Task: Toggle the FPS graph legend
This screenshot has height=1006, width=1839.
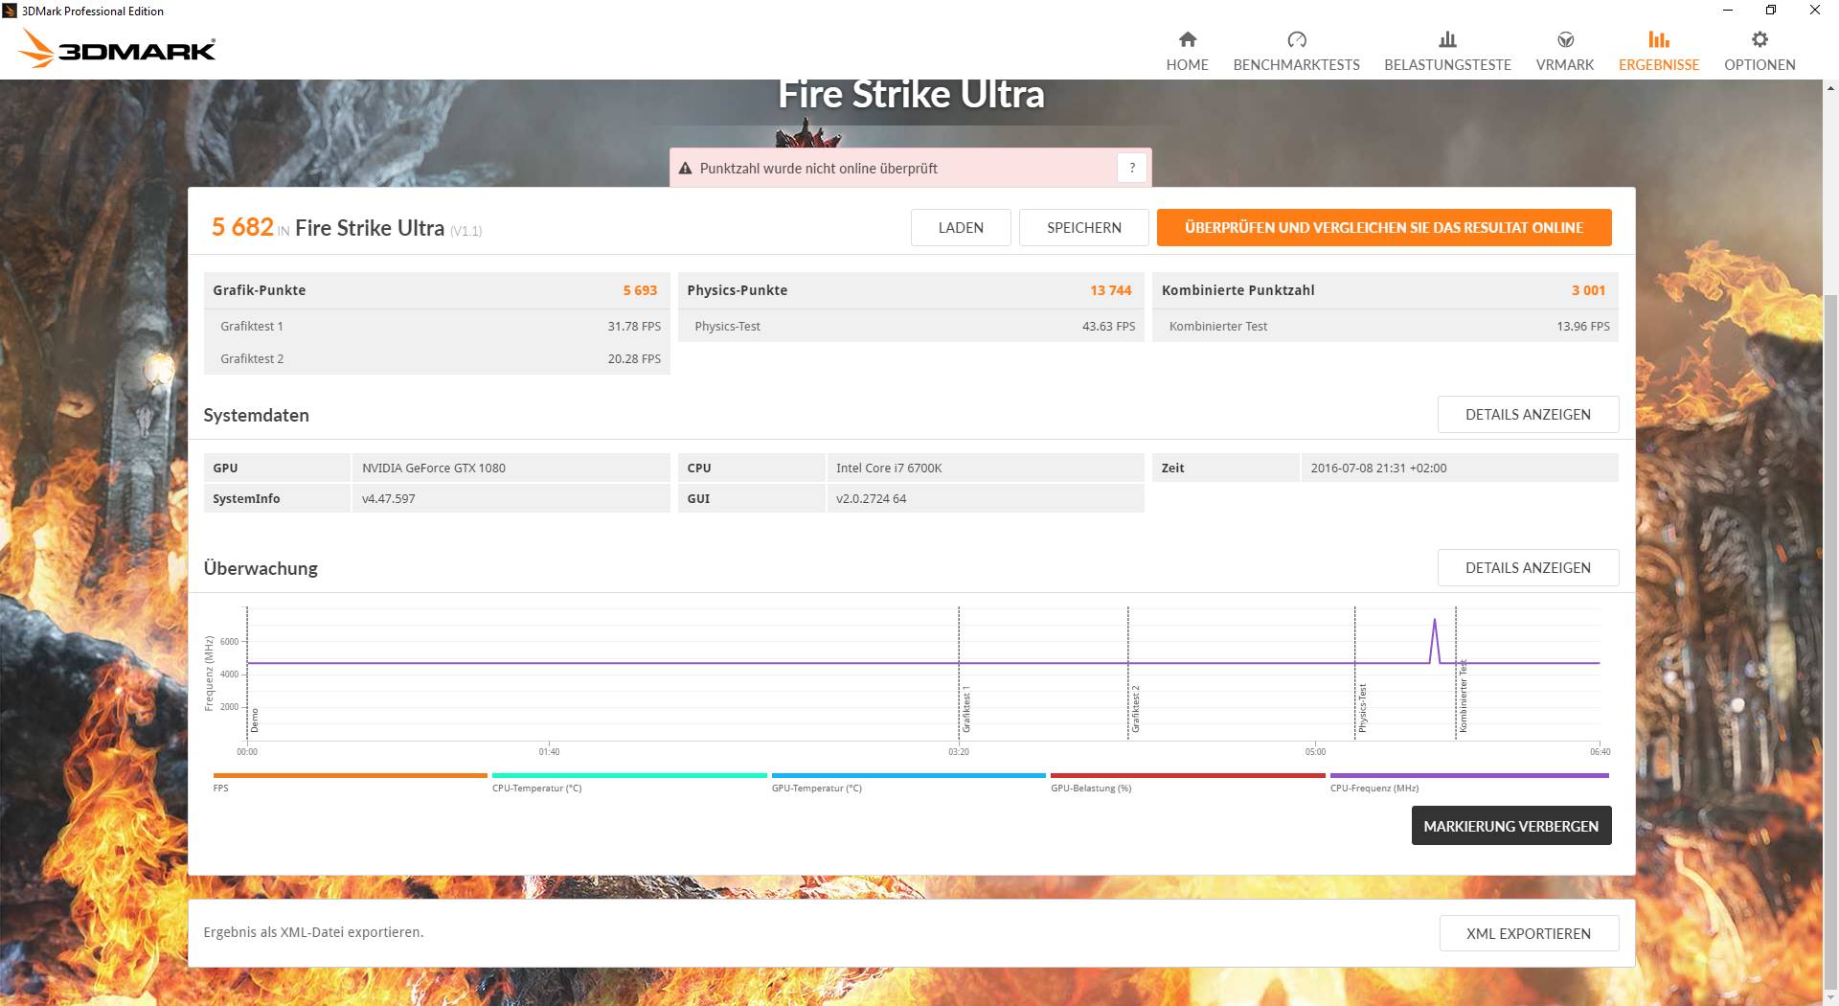Action: tap(350, 776)
